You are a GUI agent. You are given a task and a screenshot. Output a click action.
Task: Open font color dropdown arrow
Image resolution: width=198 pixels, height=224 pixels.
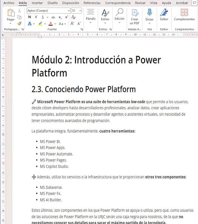55,24
